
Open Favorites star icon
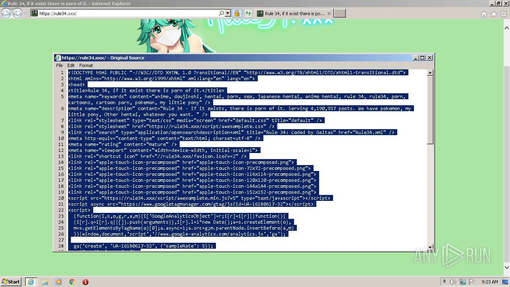coord(494,14)
